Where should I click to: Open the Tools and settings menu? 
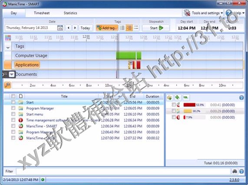(203, 13)
